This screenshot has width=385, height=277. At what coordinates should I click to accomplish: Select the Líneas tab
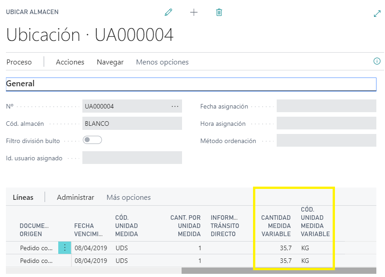(23, 197)
